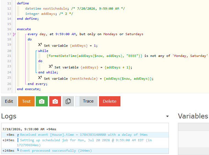Viewport: 209px width, 155px height.
Task: Click the Logs heading
Action: (9, 116)
